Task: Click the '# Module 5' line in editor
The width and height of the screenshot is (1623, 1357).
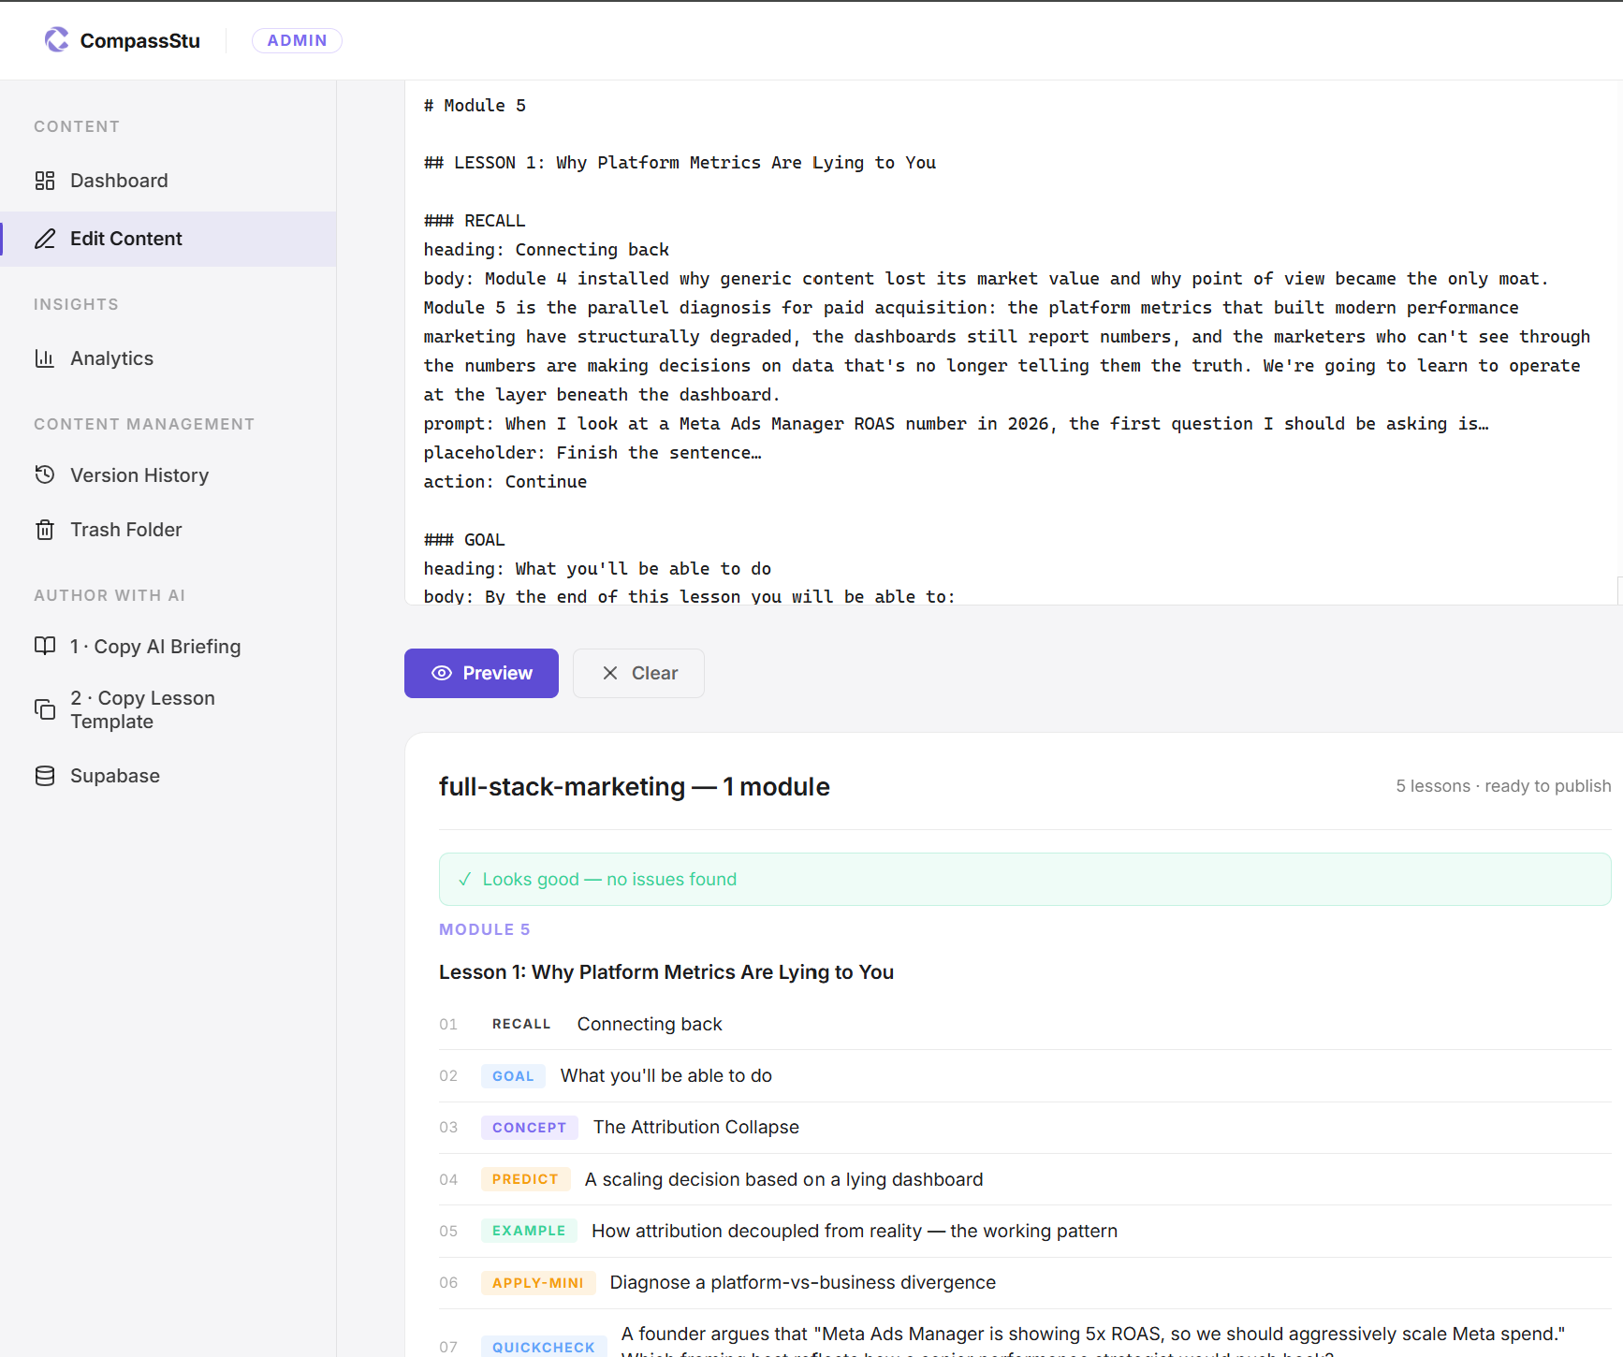Action: [475, 106]
